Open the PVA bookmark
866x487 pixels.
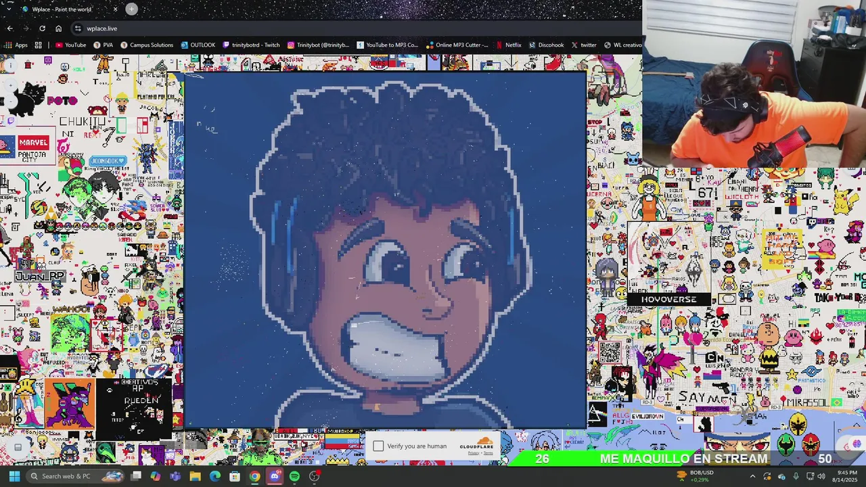[x=103, y=45]
